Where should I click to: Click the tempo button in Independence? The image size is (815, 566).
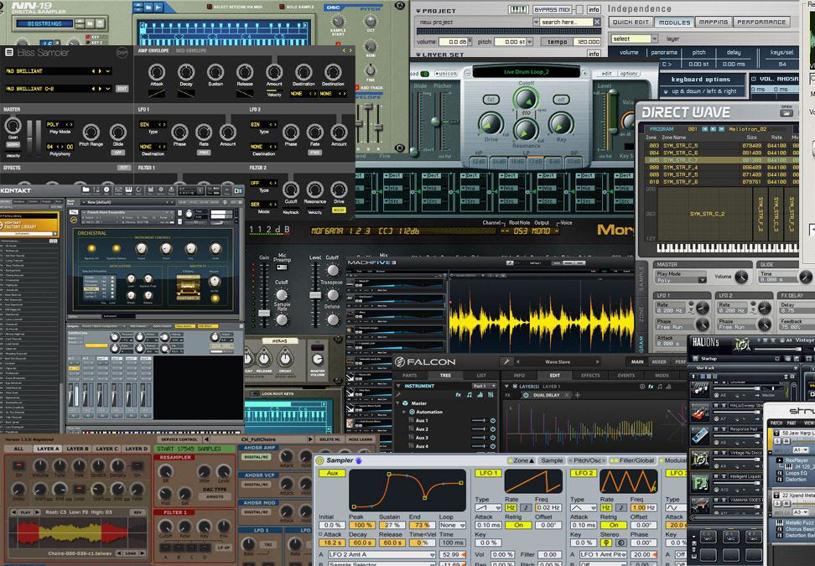558,42
